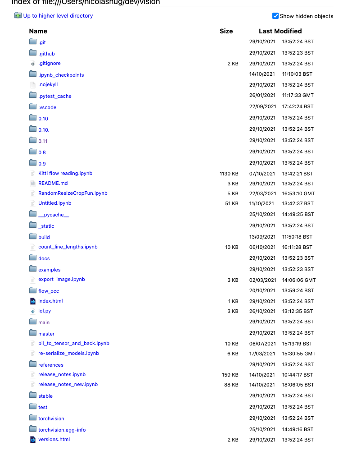Click the Firefox HTML icon for index.html
Viewport: 343px width, 460px height.
tap(33, 301)
